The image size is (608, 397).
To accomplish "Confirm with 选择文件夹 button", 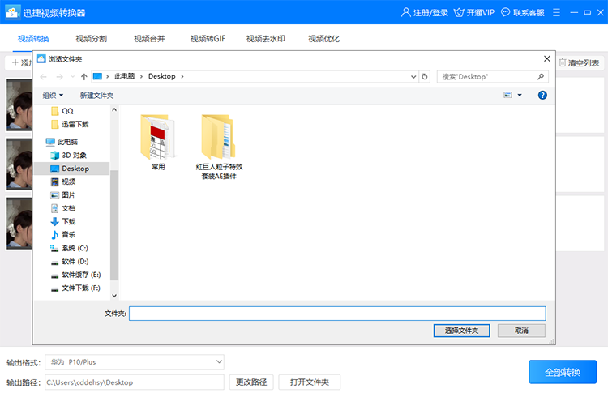I will pyautogui.click(x=461, y=331).
